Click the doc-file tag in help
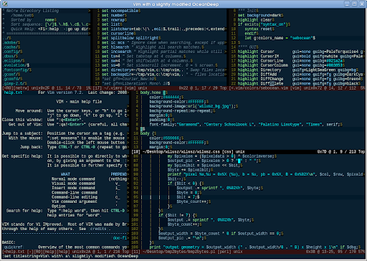367x261 pixels. tap(120, 238)
